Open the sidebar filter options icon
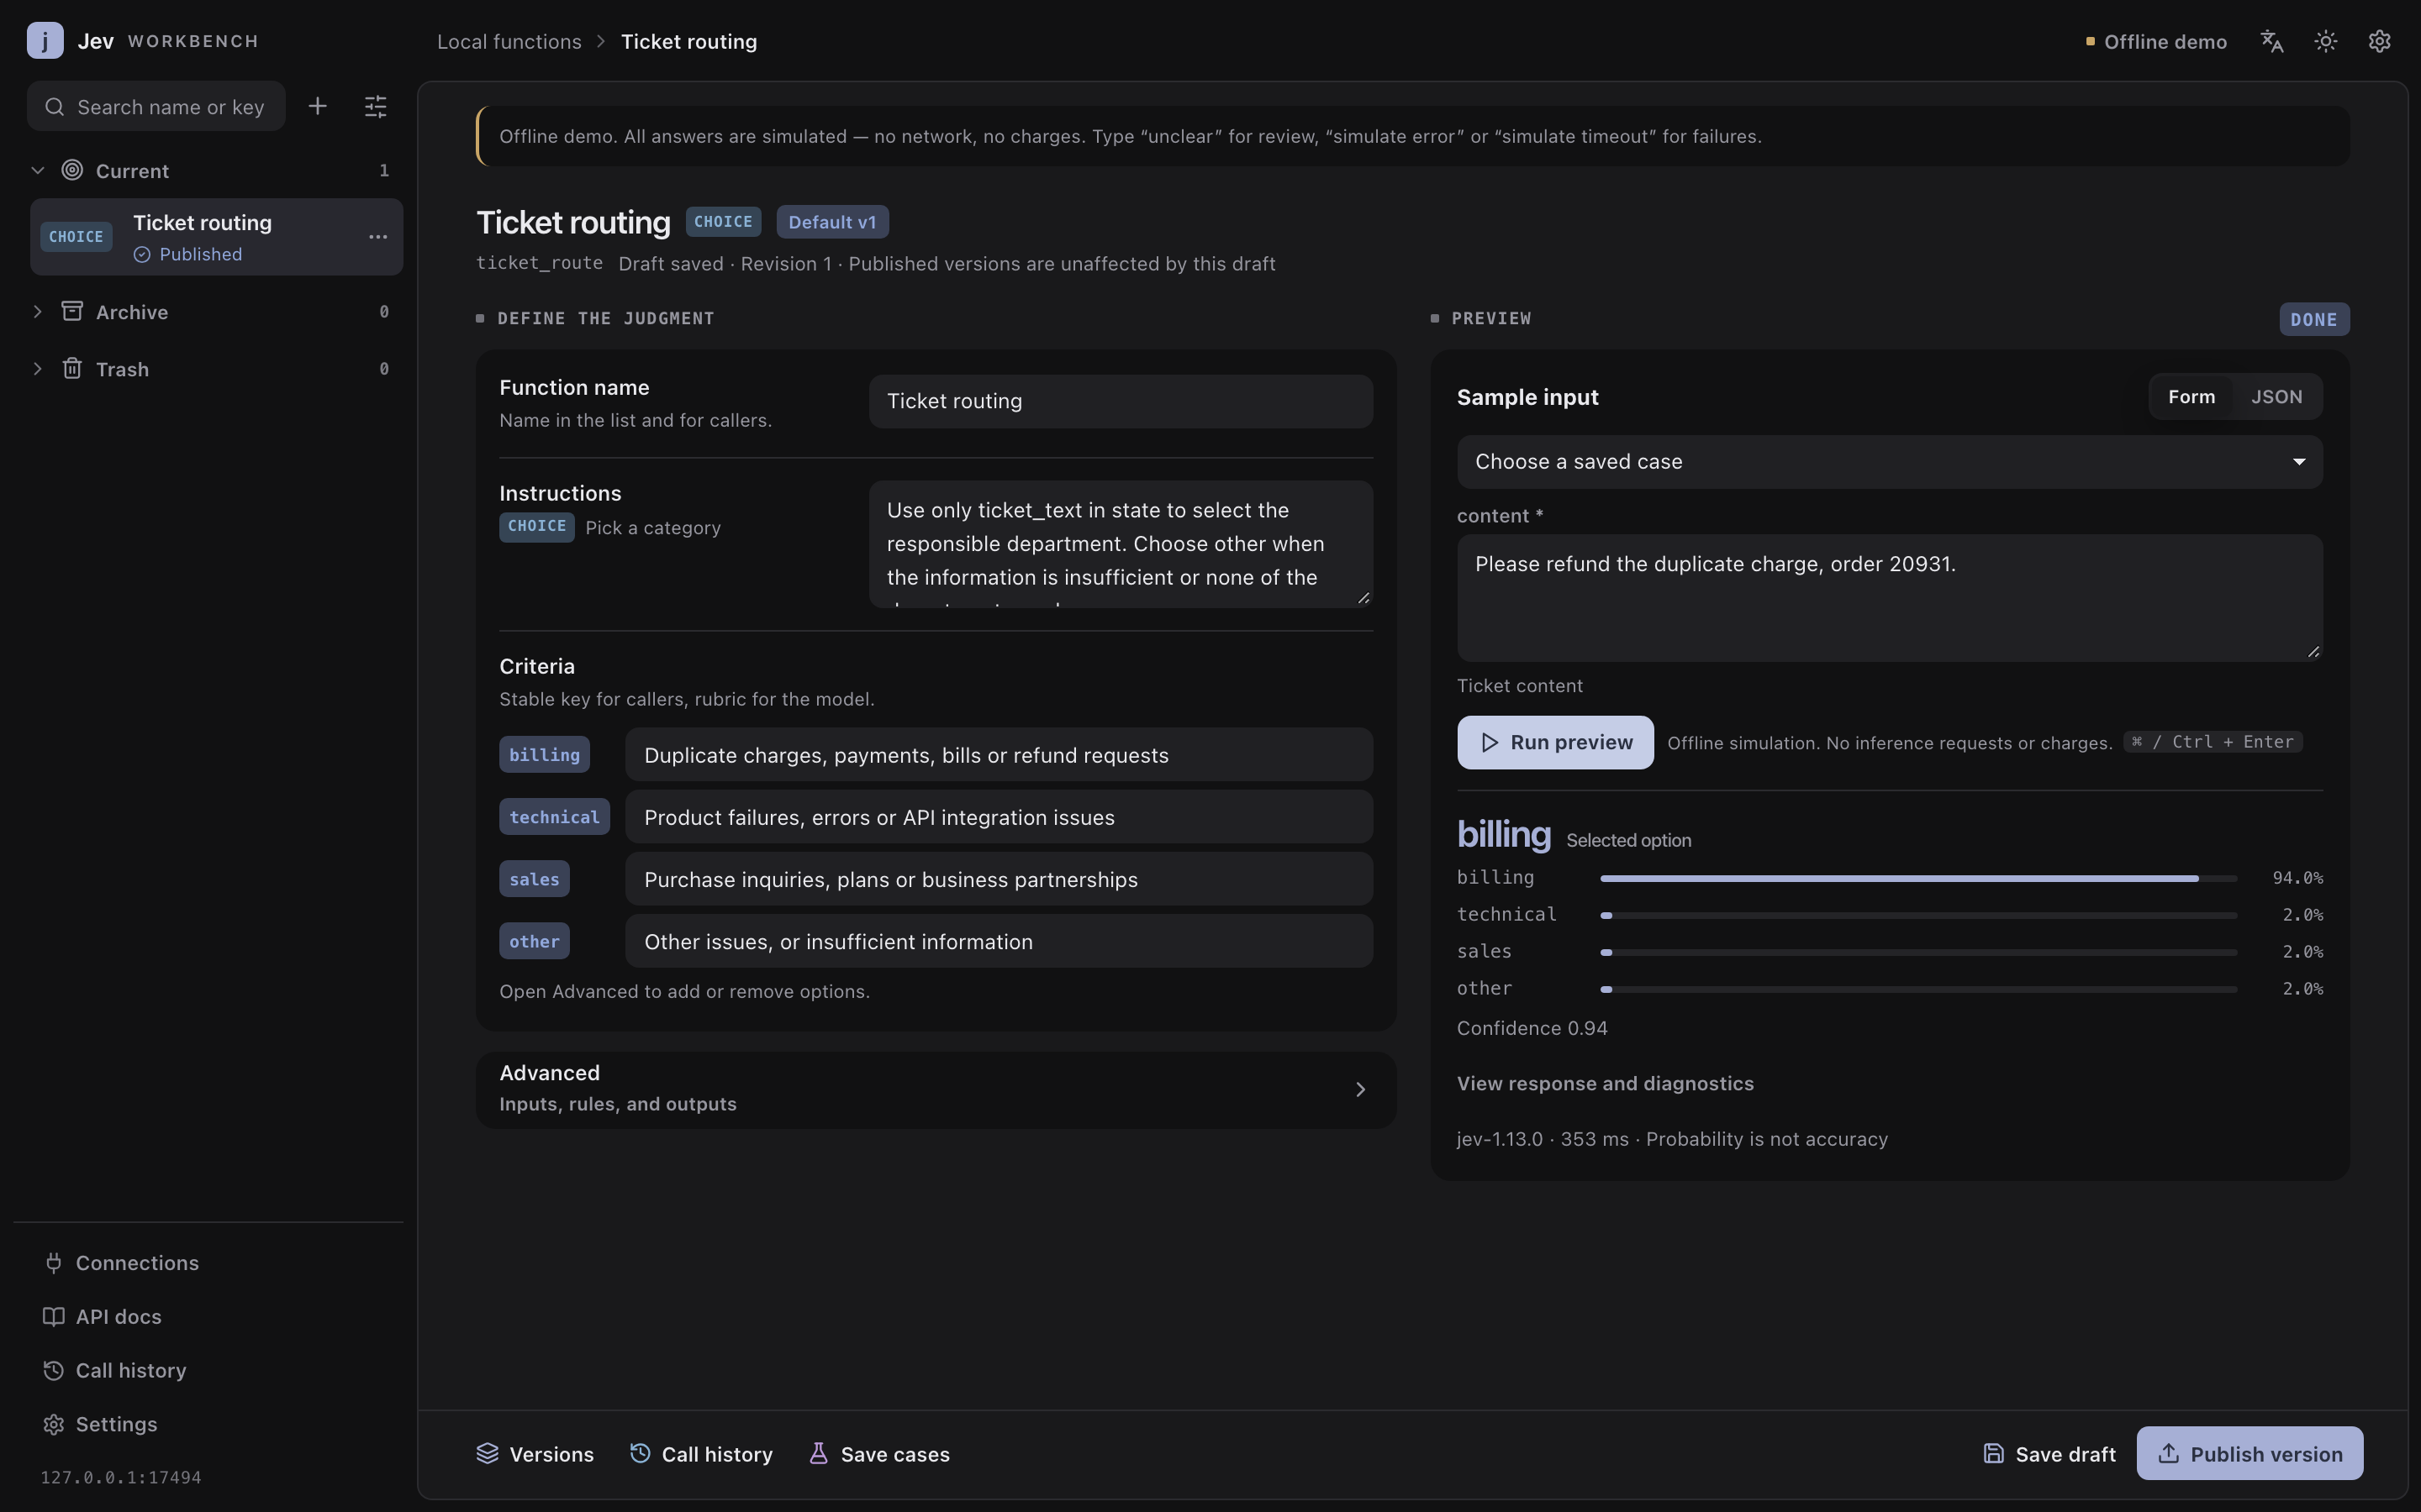Screen dimensions: 2421x1512 tap(375, 106)
